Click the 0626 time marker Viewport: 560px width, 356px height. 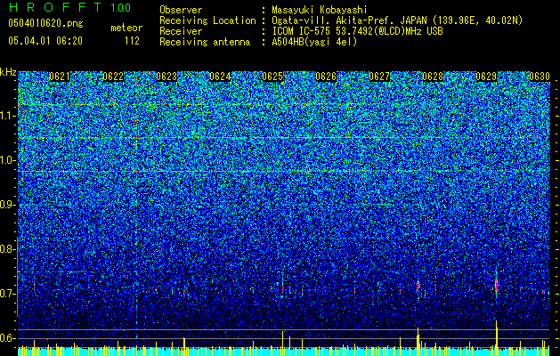[326, 77]
